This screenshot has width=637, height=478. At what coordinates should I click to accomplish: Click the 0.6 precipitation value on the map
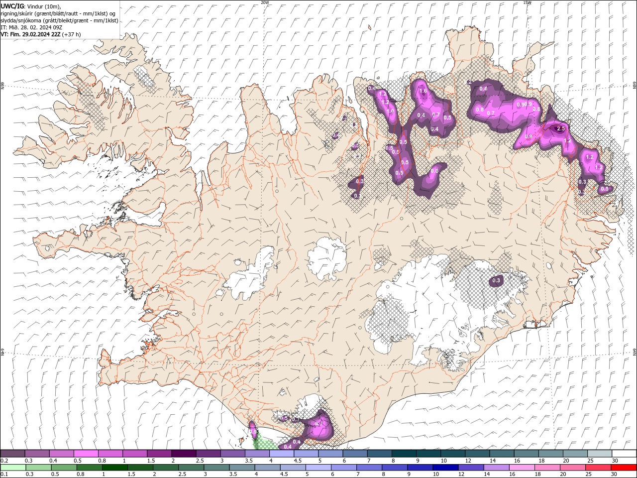pos(434,171)
